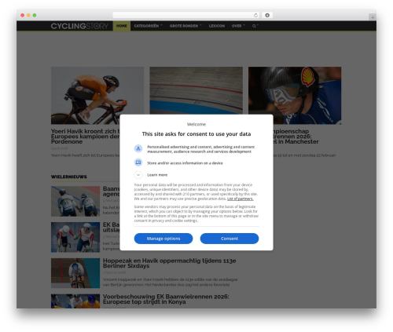The height and width of the screenshot is (332, 393).
Task: Click the red close window button
Action: (x=23, y=15)
